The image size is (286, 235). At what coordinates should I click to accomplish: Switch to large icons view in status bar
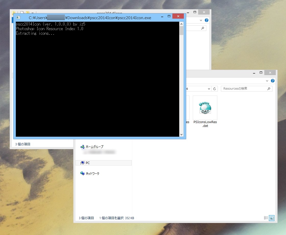pos(272,218)
